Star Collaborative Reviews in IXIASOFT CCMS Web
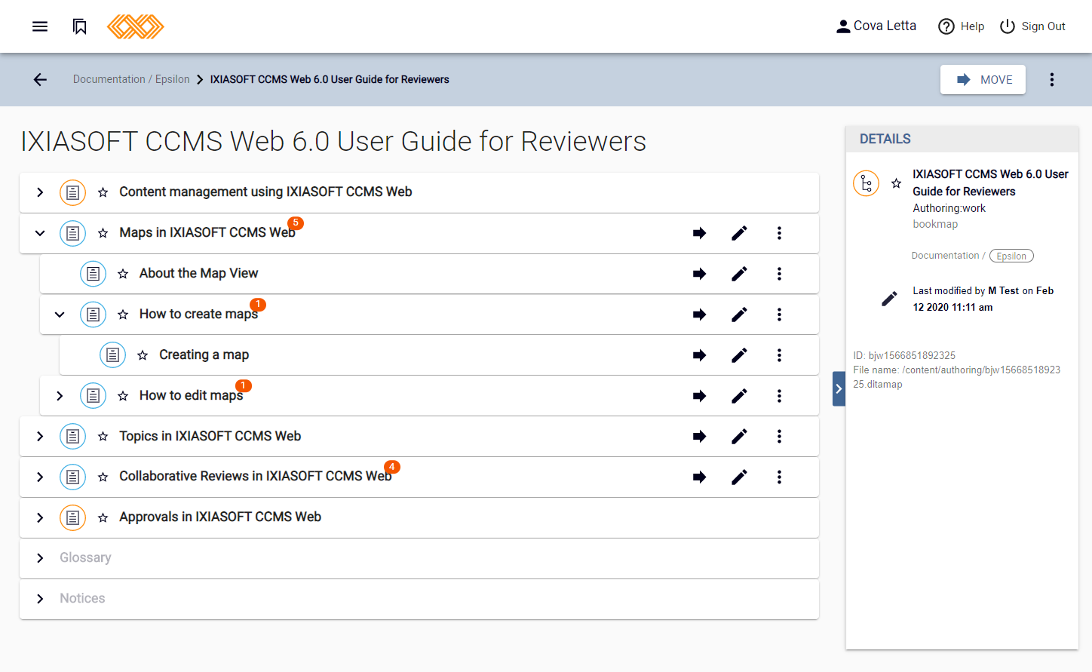The image size is (1092, 672). (x=103, y=477)
